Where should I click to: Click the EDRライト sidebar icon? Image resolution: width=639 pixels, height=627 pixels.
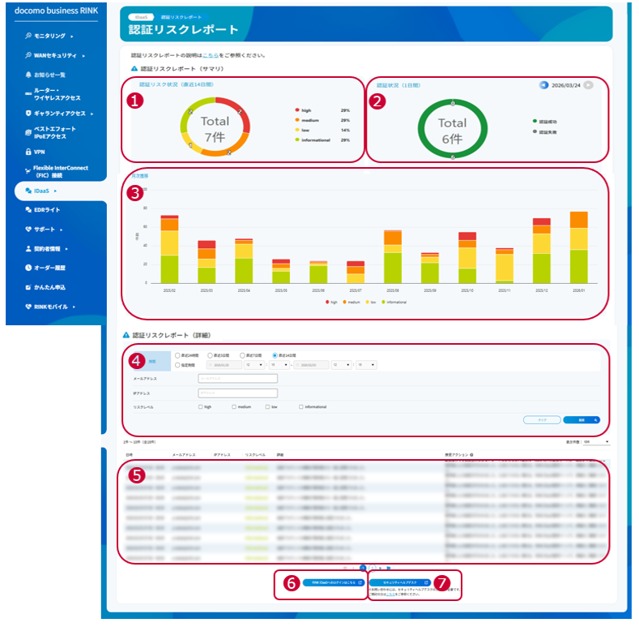pos(28,210)
